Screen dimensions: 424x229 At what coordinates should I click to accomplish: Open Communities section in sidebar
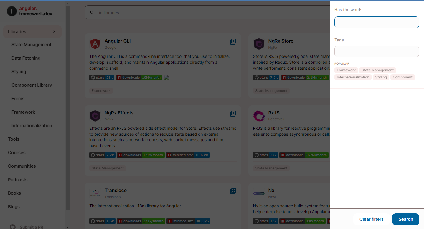click(x=22, y=166)
